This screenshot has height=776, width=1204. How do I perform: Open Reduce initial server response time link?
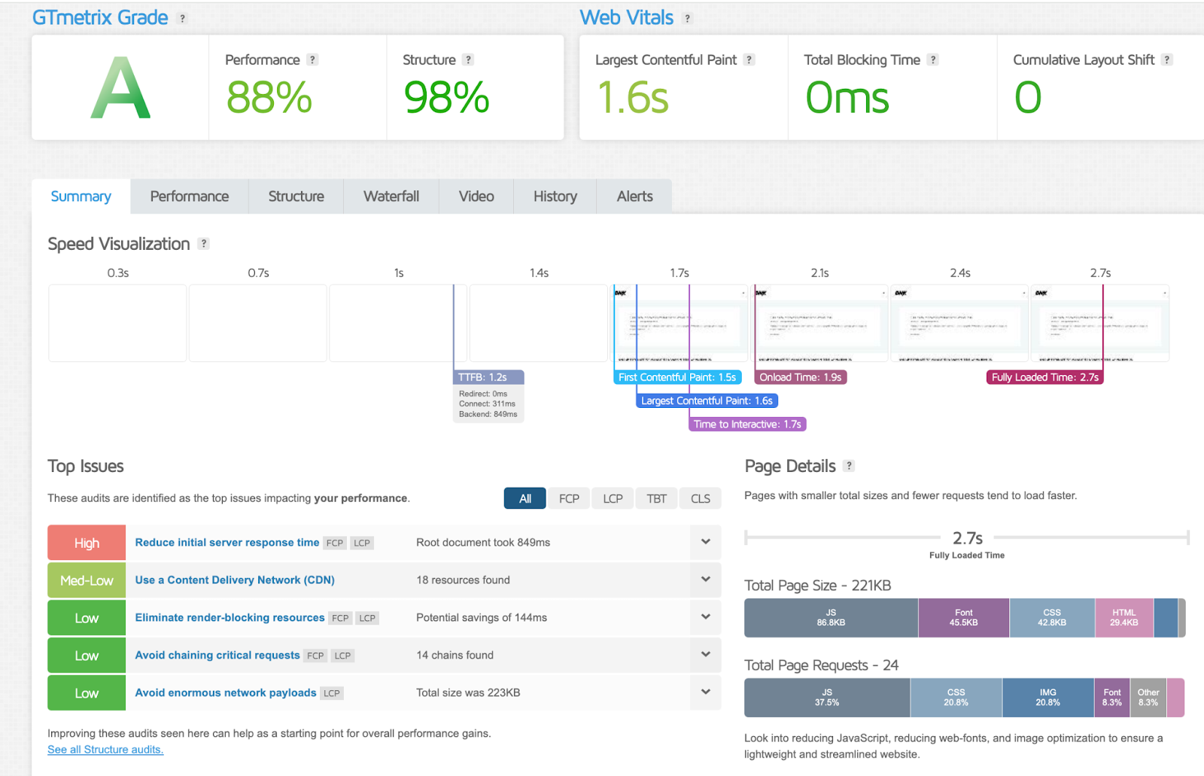tap(227, 542)
